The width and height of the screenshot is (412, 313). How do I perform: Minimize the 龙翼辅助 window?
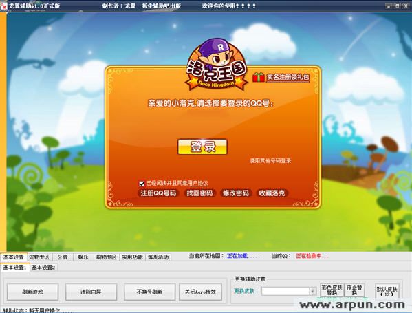[x=389, y=6]
